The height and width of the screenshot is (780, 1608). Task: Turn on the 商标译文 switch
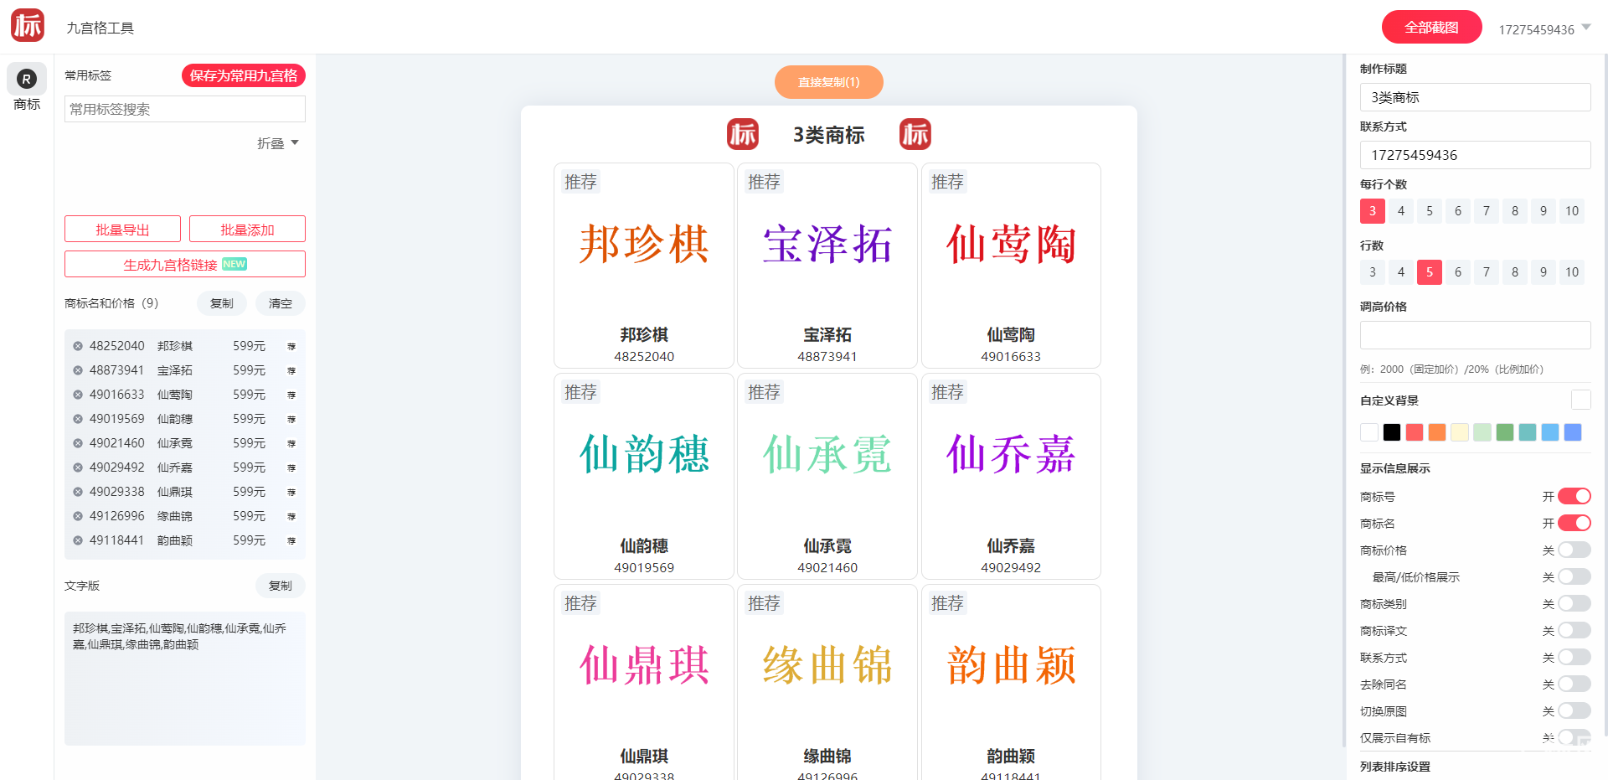pyautogui.click(x=1574, y=631)
